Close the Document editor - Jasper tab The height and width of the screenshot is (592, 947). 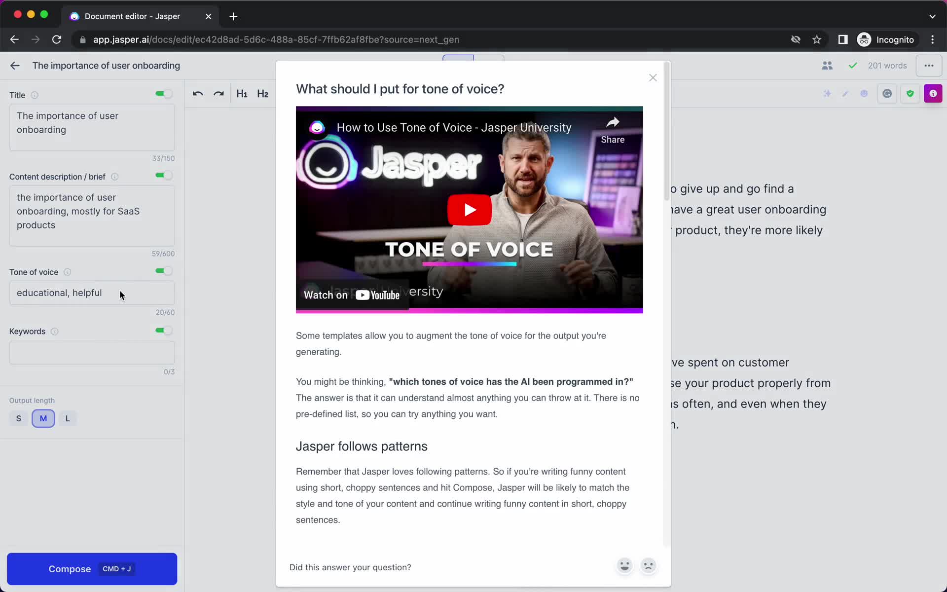(x=208, y=16)
